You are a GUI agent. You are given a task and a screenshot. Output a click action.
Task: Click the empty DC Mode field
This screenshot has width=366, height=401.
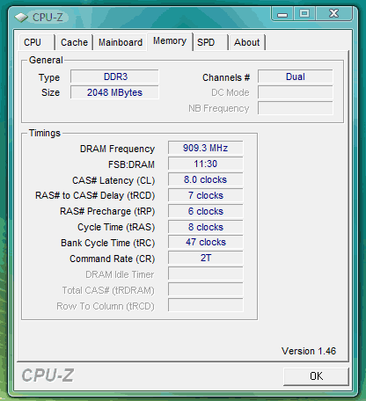[296, 92]
